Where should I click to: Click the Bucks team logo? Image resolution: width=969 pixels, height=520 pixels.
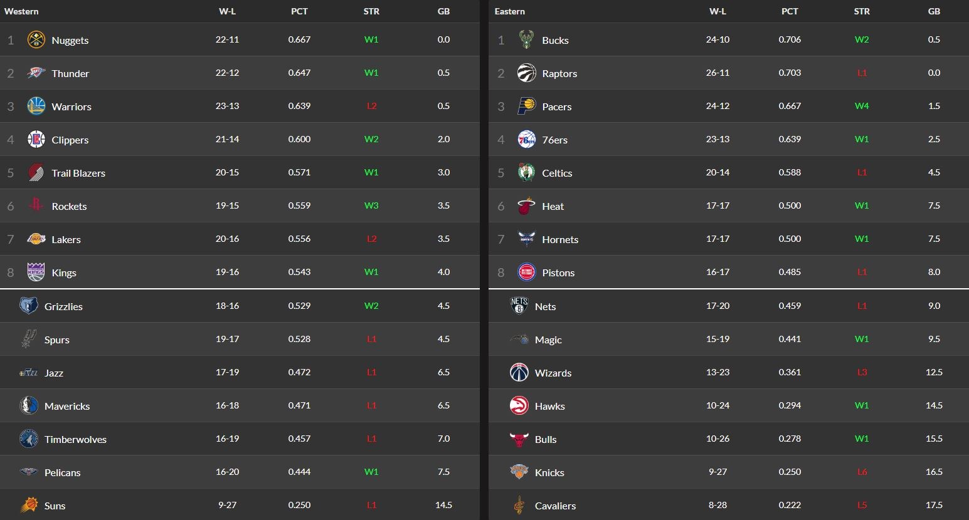click(x=526, y=39)
